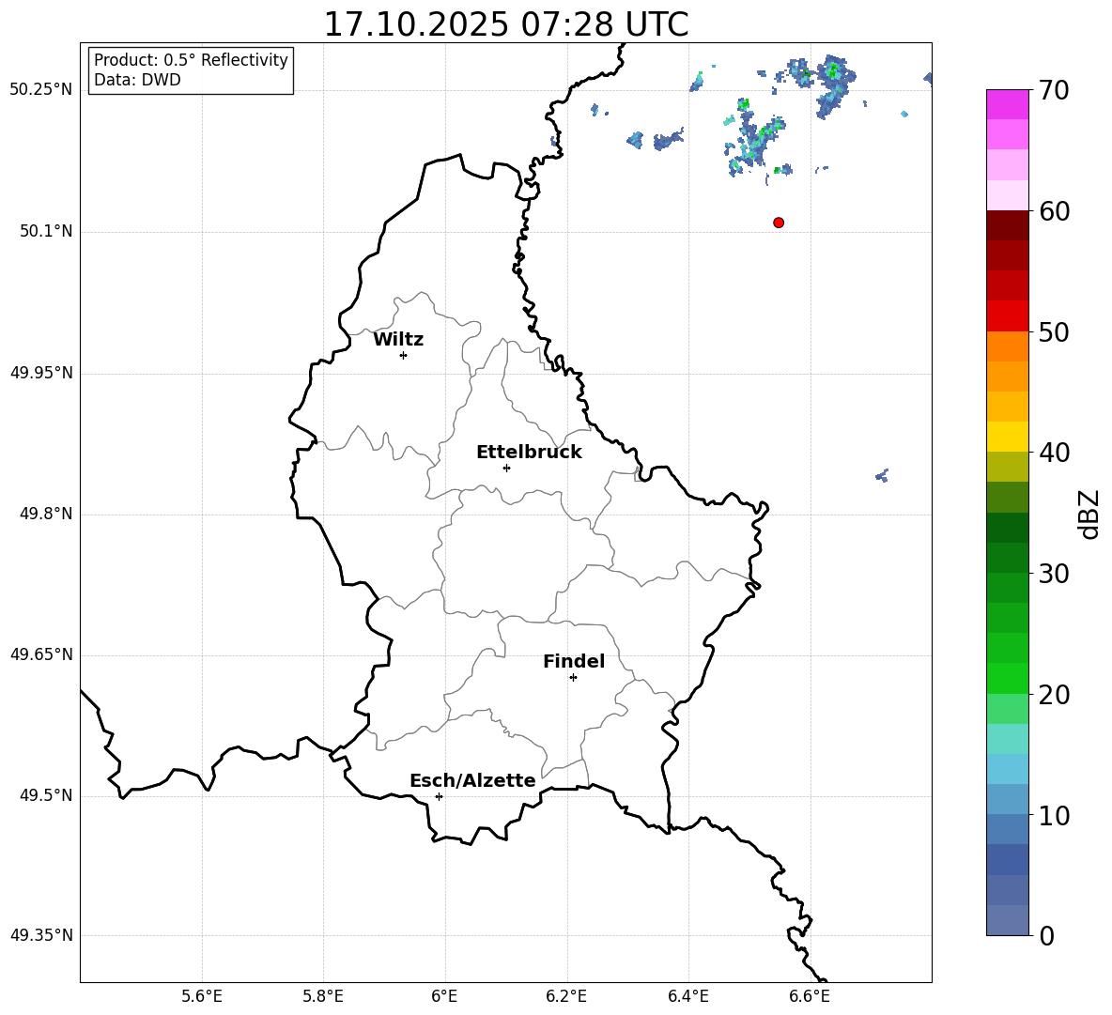Click the latitude label '49.8°N'
The height and width of the screenshot is (1015, 1112).
pos(46,514)
